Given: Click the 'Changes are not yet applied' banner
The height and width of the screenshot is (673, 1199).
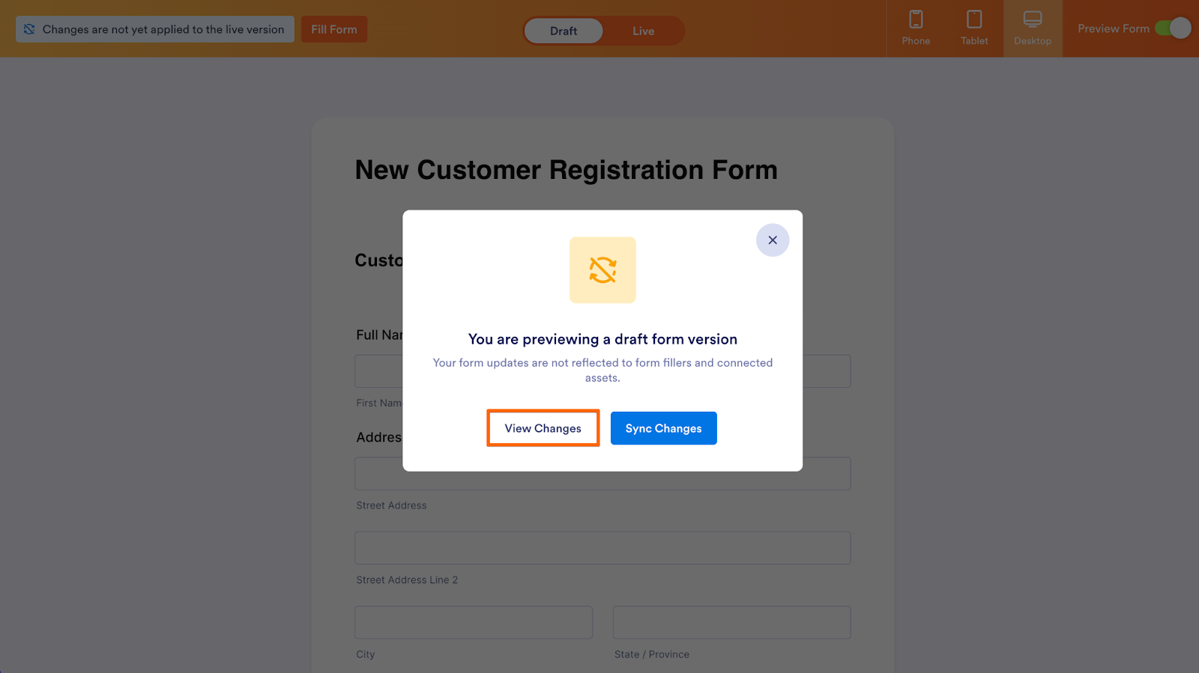Looking at the screenshot, I should pos(155,28).
